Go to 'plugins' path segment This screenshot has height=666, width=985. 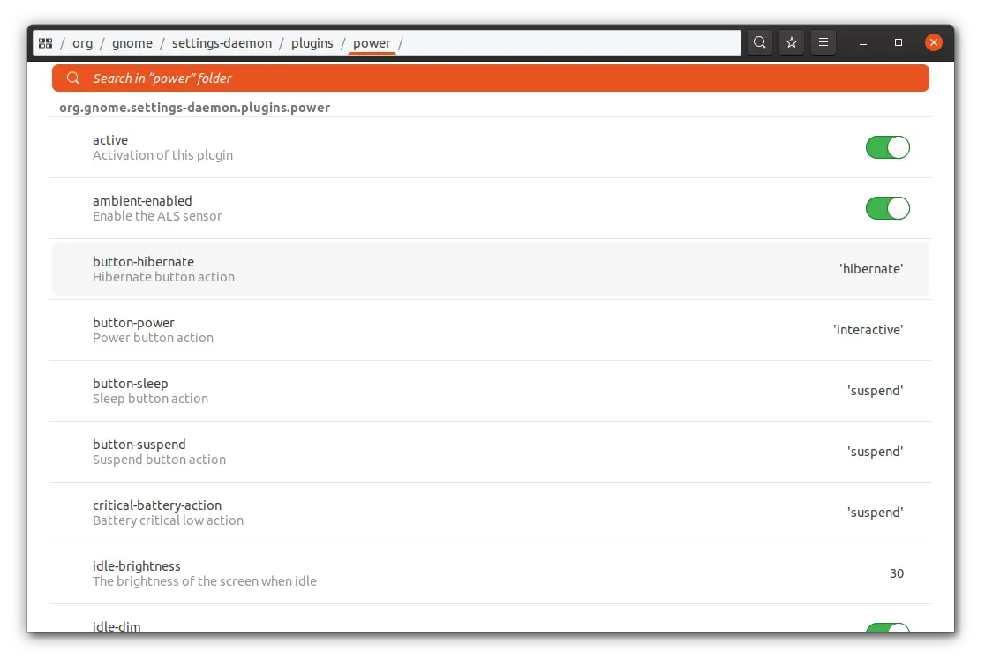coord(312,43)
